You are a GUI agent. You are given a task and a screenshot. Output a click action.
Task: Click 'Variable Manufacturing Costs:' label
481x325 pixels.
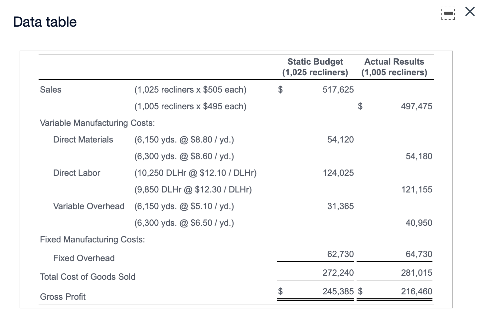97,123
